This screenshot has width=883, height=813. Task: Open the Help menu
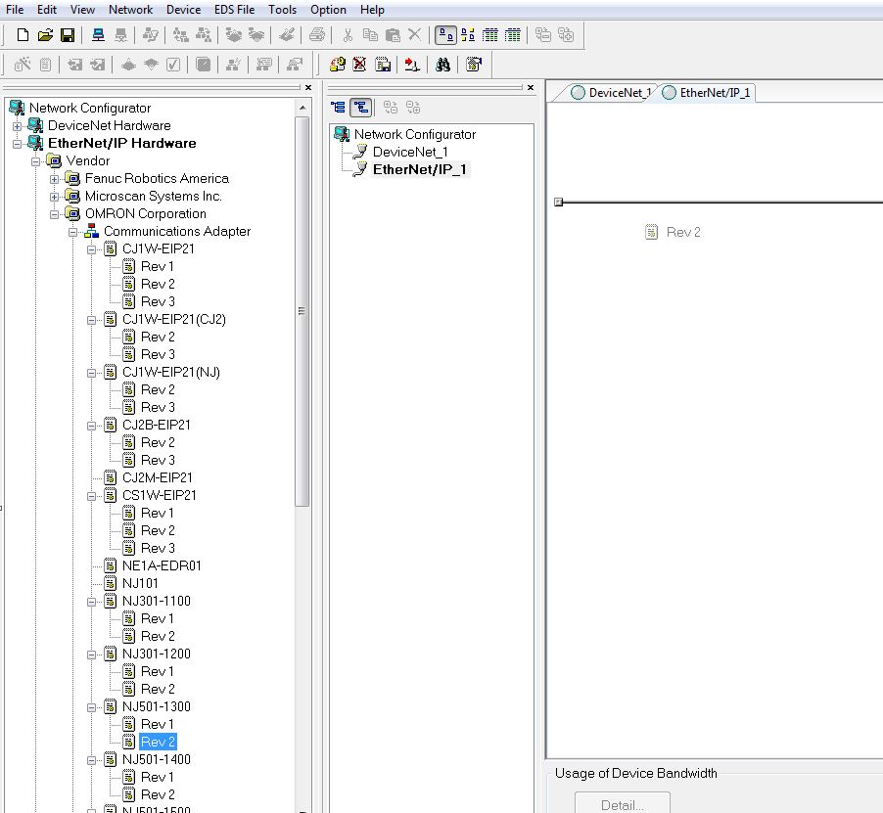372,10
